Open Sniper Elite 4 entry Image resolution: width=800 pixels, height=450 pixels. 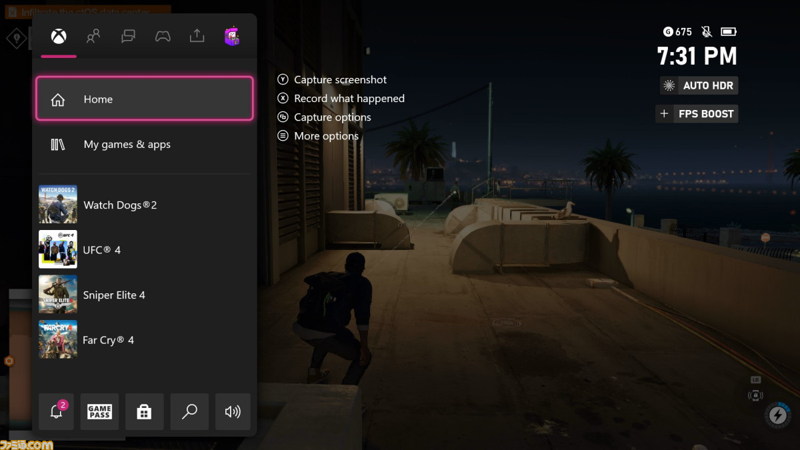pyautogui.click(x=145, y=295)
